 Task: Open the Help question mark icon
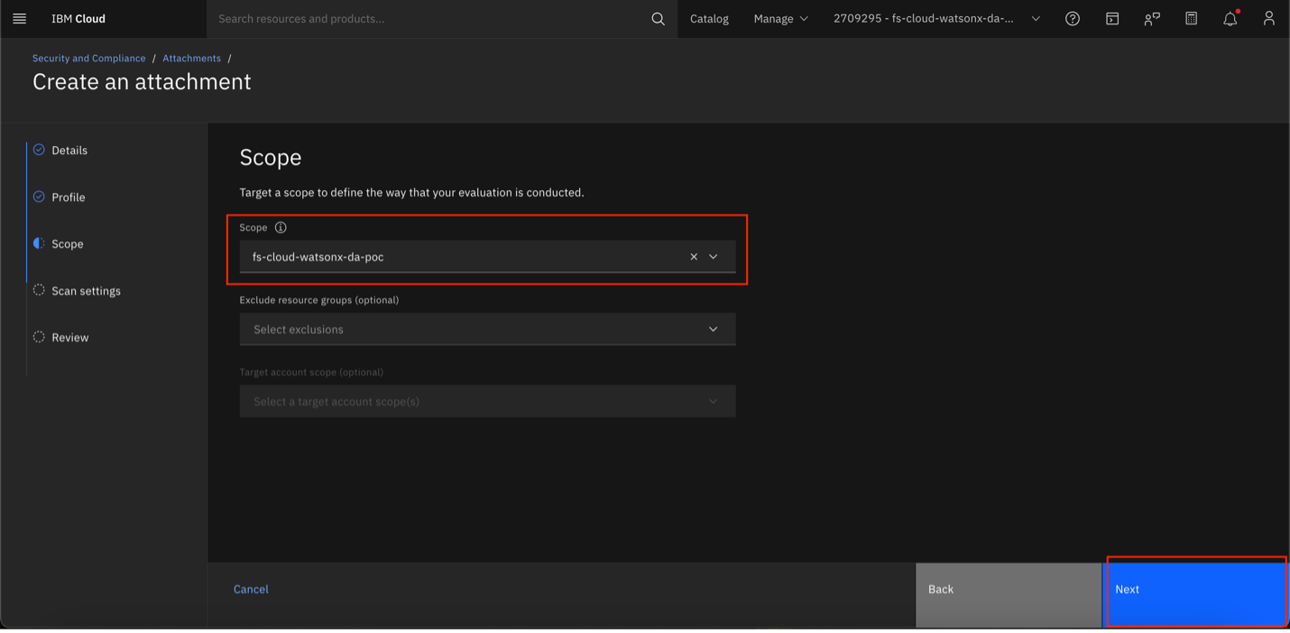point(1072,19)
